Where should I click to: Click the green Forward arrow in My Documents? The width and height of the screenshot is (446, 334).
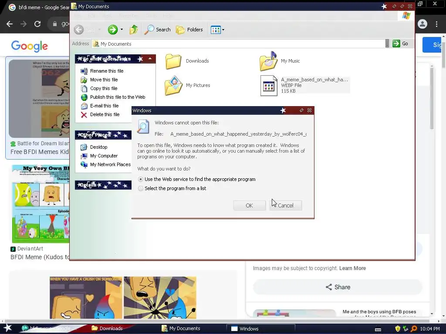click(x=113, y=30)
